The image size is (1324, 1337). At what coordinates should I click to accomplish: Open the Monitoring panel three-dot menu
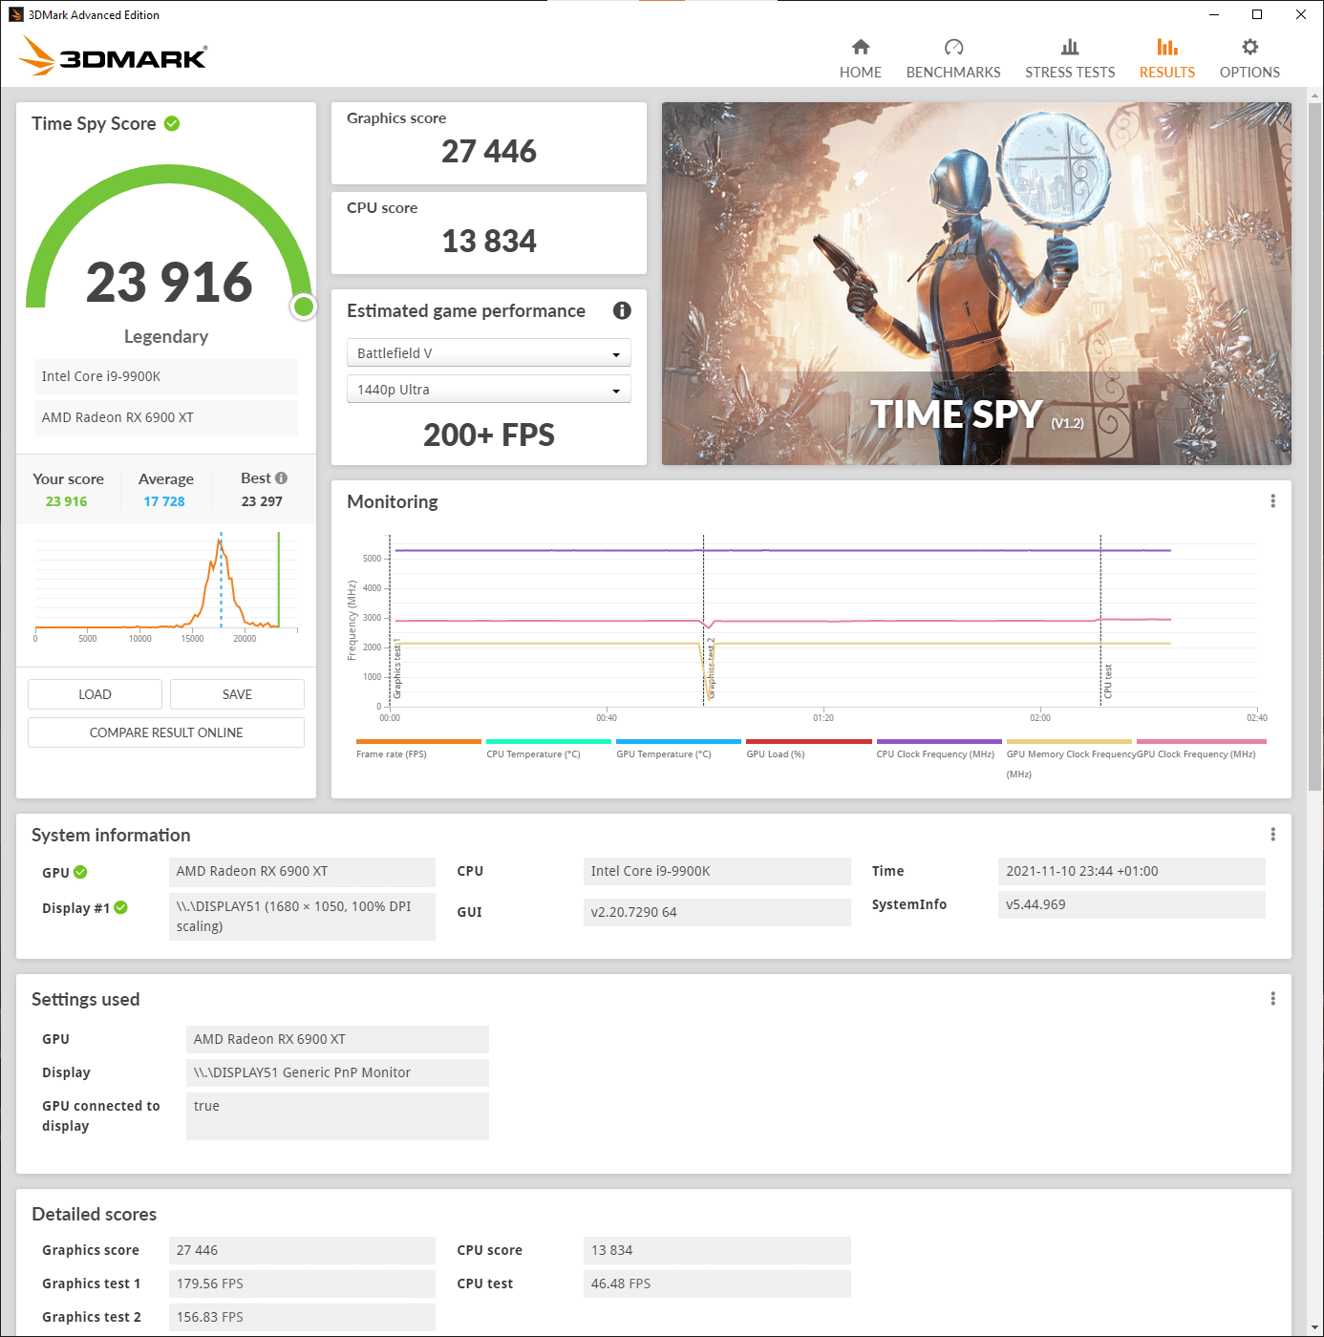[1272, 501]
